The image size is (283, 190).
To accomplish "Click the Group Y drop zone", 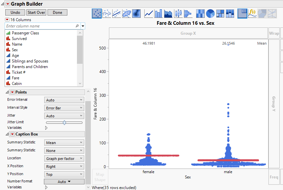I will coord(274,104).
